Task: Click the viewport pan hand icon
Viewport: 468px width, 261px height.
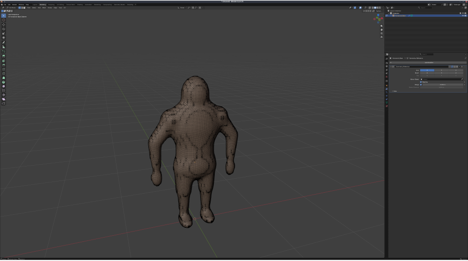Action: click(x=381, y=29)
